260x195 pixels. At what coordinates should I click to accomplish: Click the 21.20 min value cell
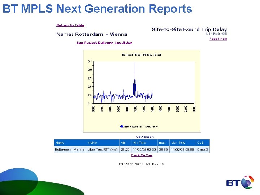tap(125, 149)
